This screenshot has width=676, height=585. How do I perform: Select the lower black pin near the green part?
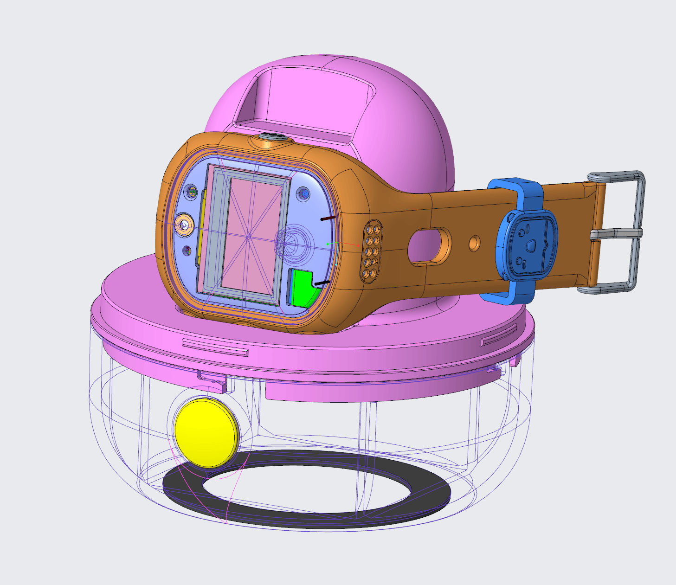[x=322, y=283]
